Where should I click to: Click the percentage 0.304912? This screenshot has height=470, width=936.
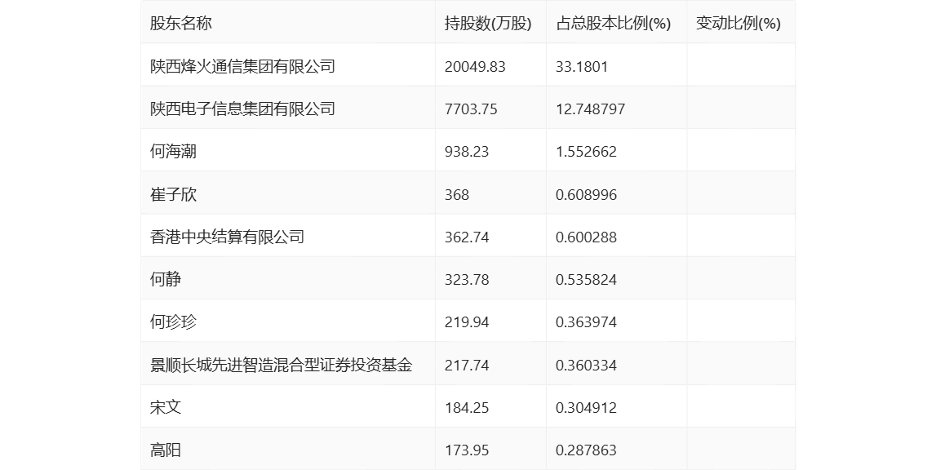(586, 408)
